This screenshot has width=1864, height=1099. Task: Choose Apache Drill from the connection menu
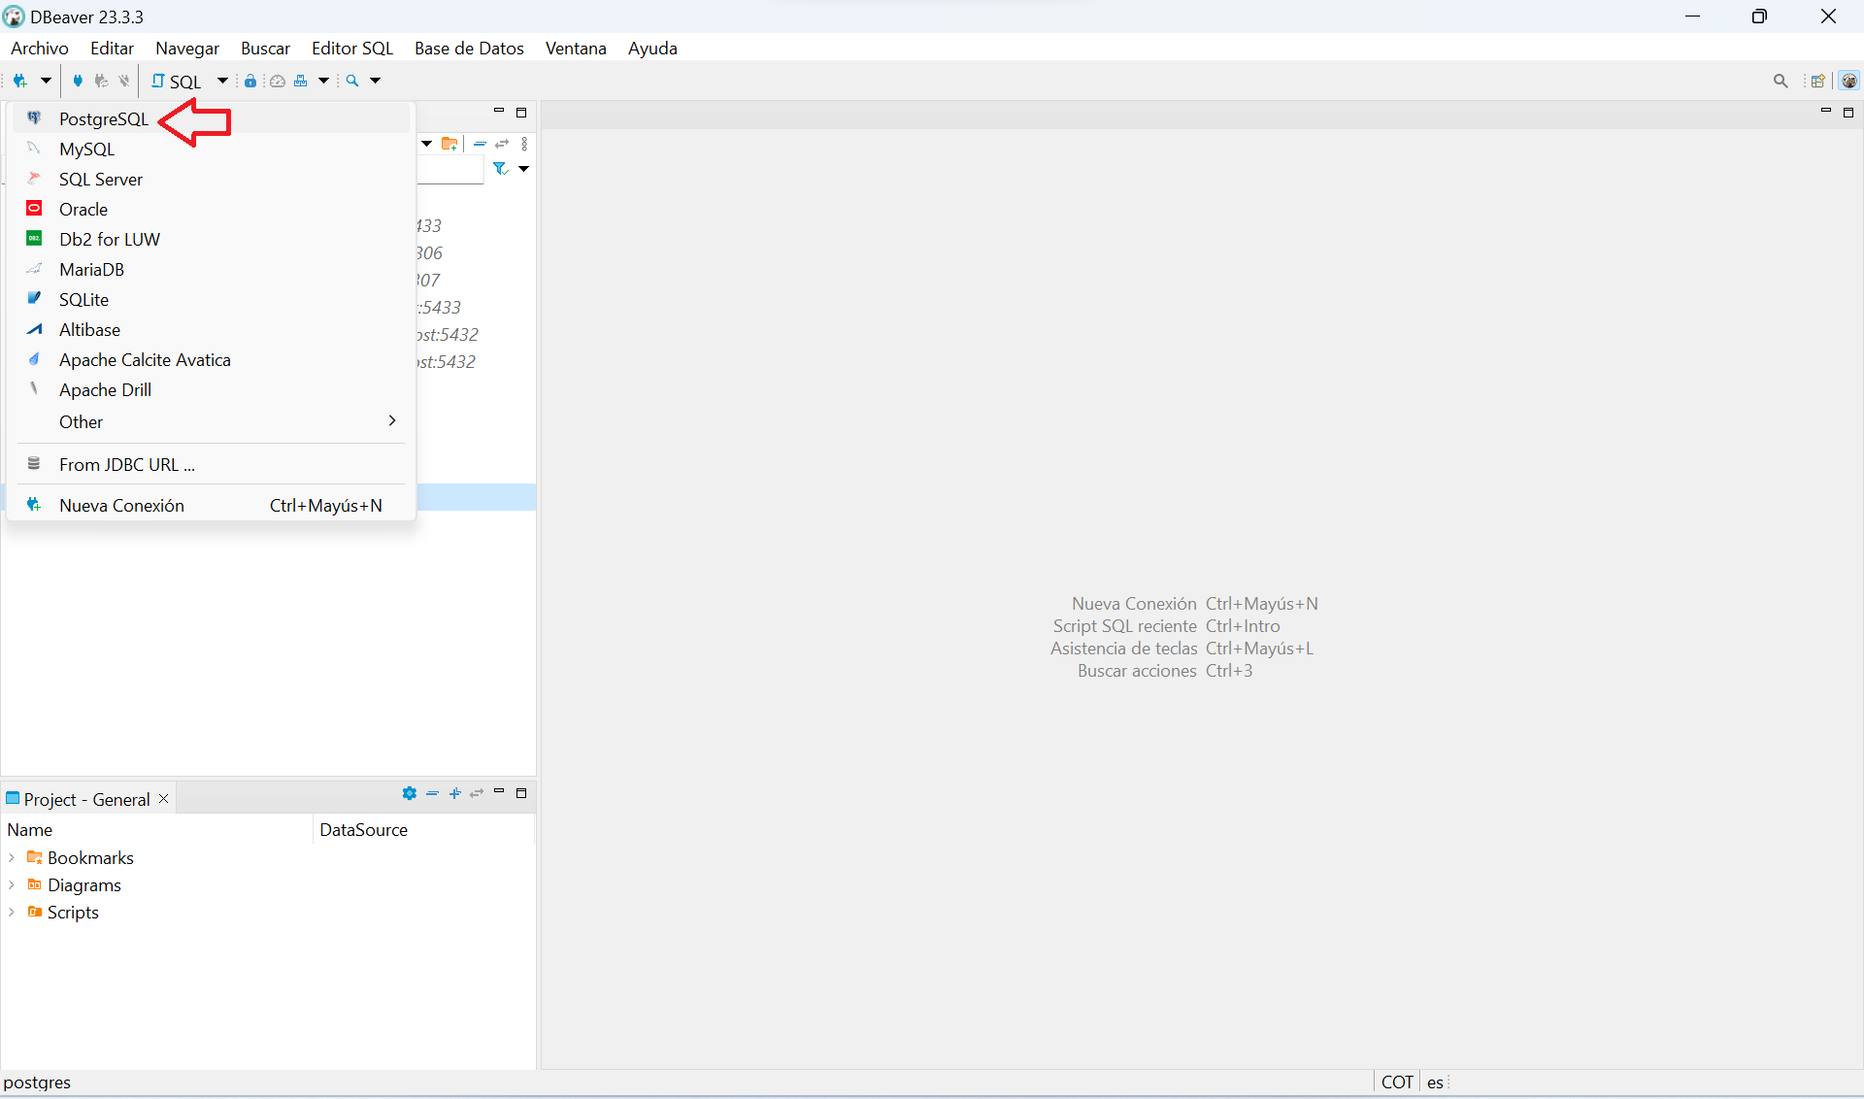tap(212, 389)
